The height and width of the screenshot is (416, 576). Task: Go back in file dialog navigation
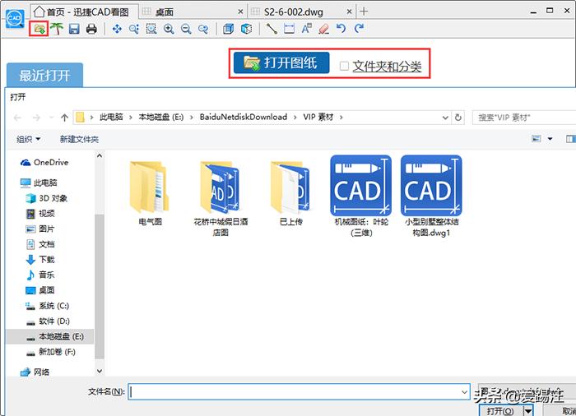coord(17,118)
